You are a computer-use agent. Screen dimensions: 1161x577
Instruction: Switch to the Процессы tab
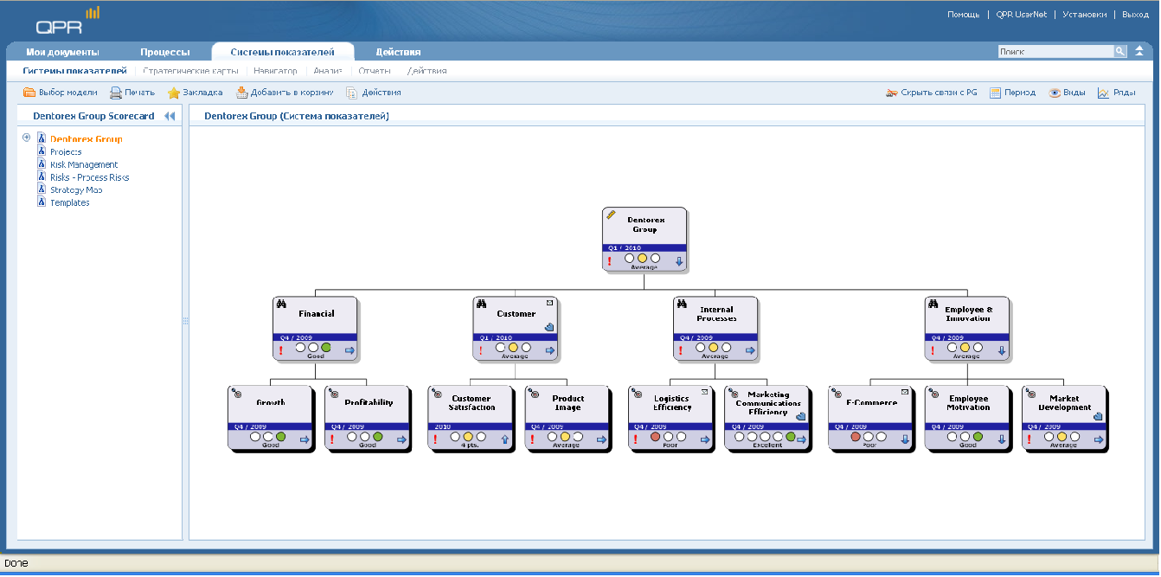165,52
